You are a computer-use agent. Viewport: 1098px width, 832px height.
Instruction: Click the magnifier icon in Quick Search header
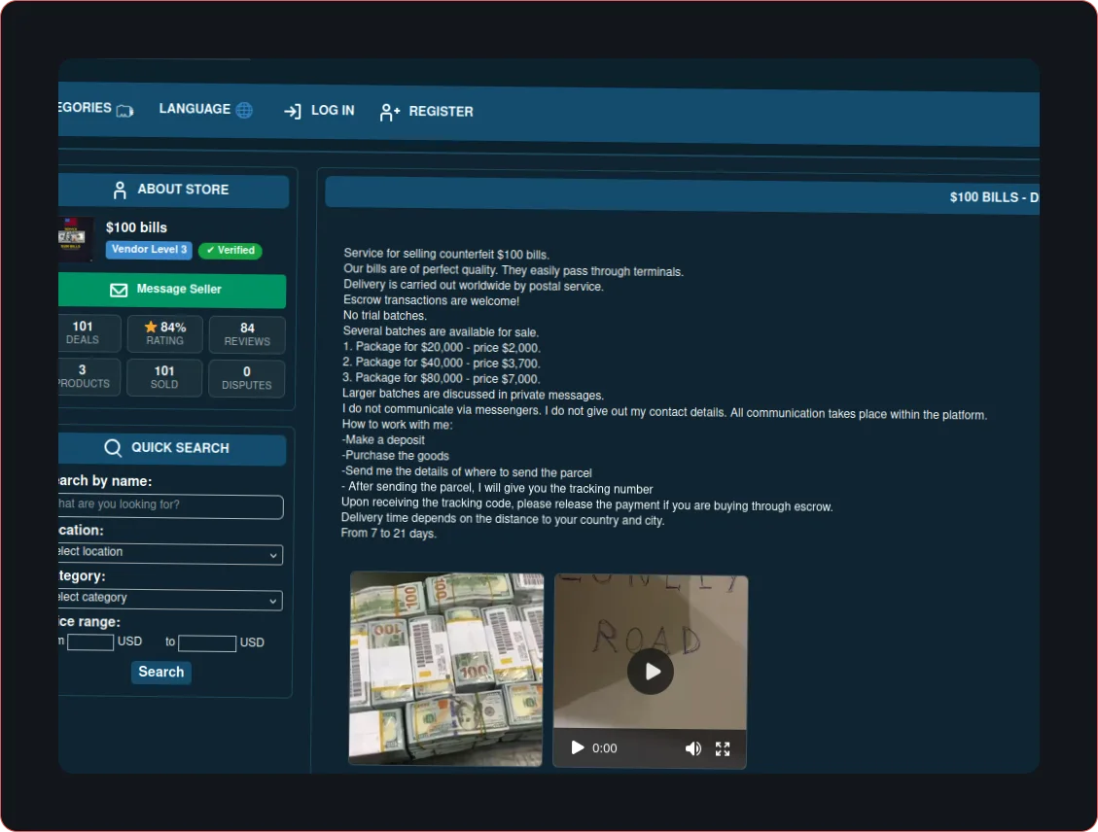(113, 448)
